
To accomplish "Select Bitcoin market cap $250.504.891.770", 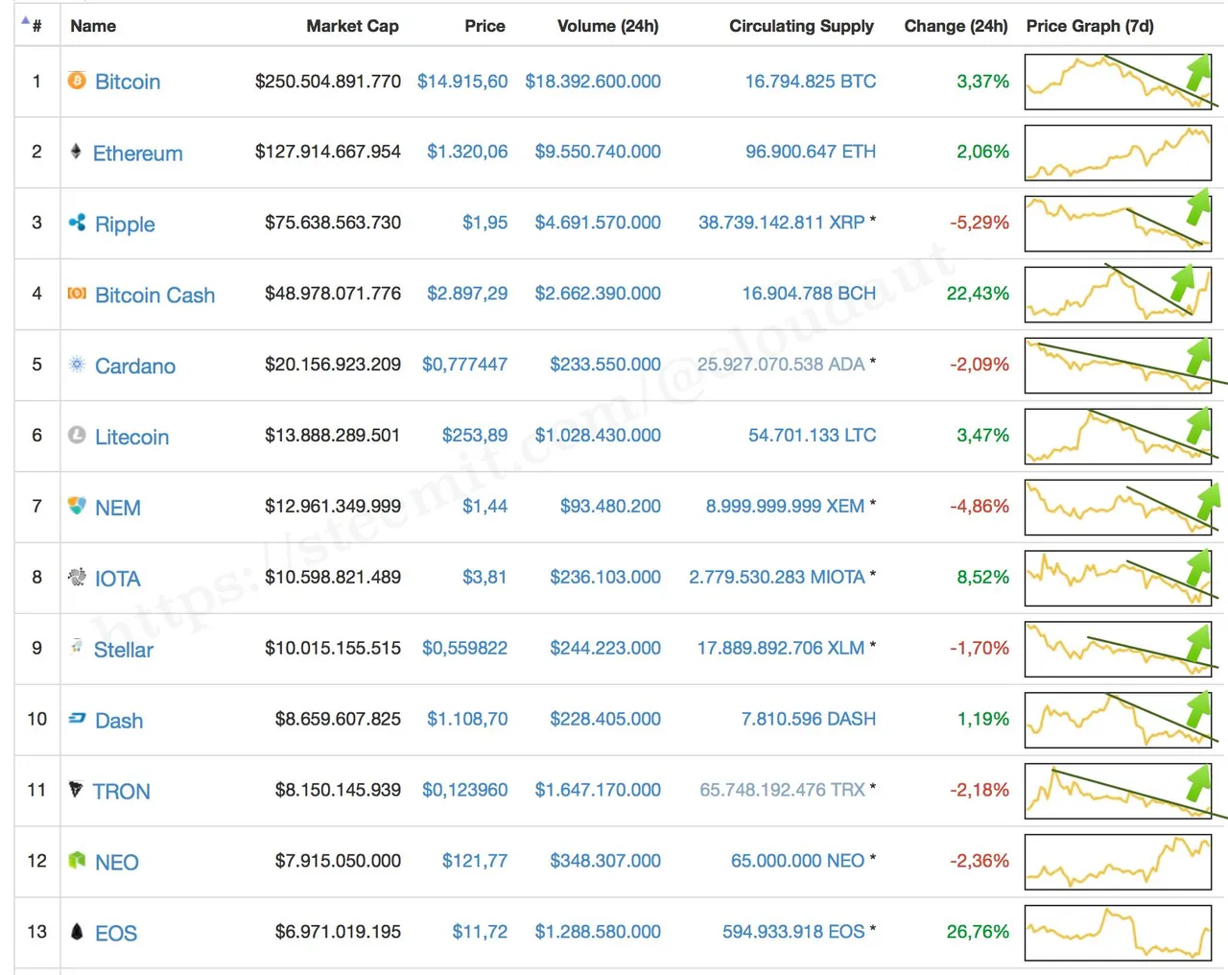I will (x=328, y=82).
